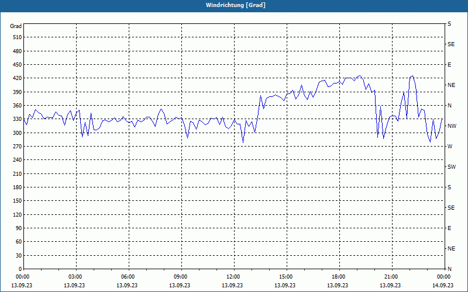
Task: Click the 180 degree axis label
Action: point(18,187)
